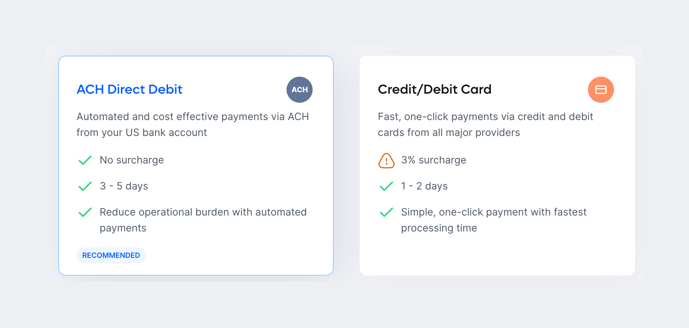This screenshot has width=689, height=328.
Task: Click the card description about major providers
Action: pos(485,124)
